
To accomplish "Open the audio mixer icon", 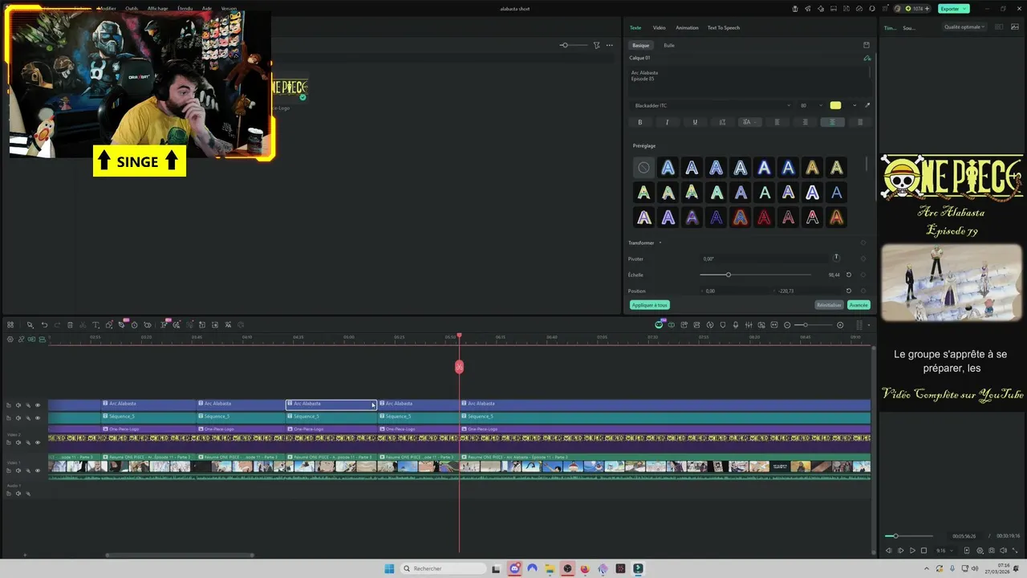I will coord(749,325).
